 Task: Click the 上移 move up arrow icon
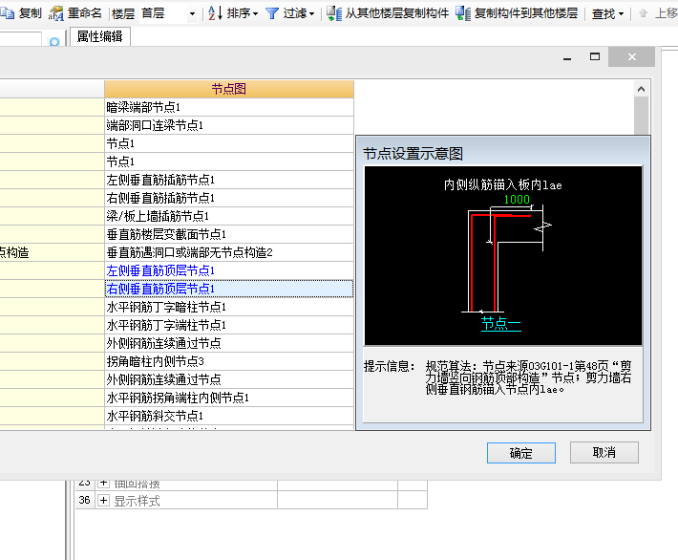point(643,13)
